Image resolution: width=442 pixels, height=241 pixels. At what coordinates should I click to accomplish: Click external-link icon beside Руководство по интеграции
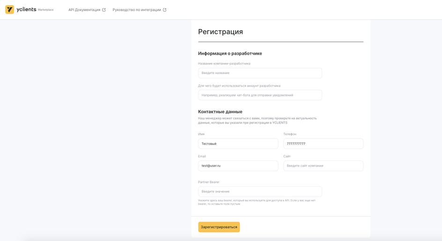pos(164,10)
